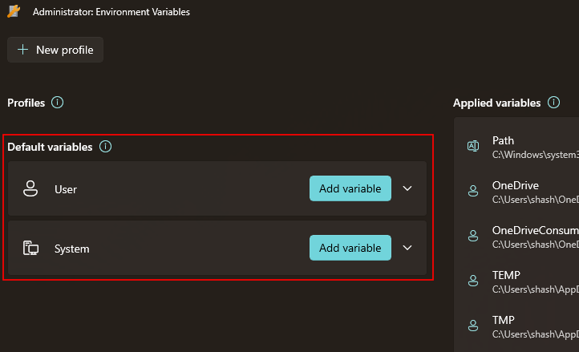Expand the User variables chevron
The height and width of the screenshot is (352, 579).
point(407,188)
